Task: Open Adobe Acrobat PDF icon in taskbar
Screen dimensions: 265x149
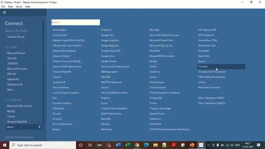Action: pos(173,145)
